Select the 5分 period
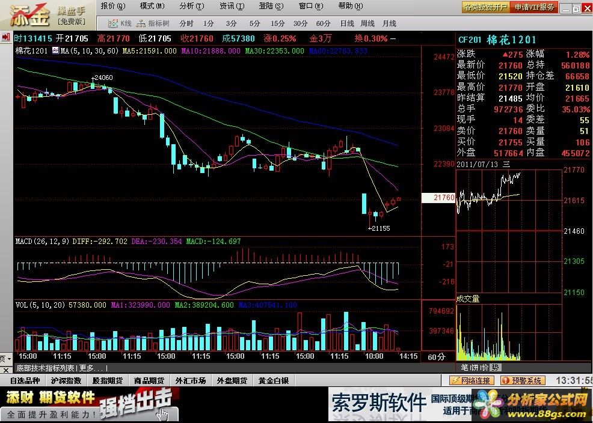This screenshot has height=423, width=593. click(x=254, y=23)
